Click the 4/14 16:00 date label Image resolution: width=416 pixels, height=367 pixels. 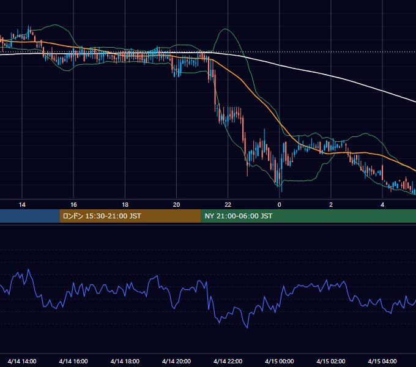click(x=73, y=361)
